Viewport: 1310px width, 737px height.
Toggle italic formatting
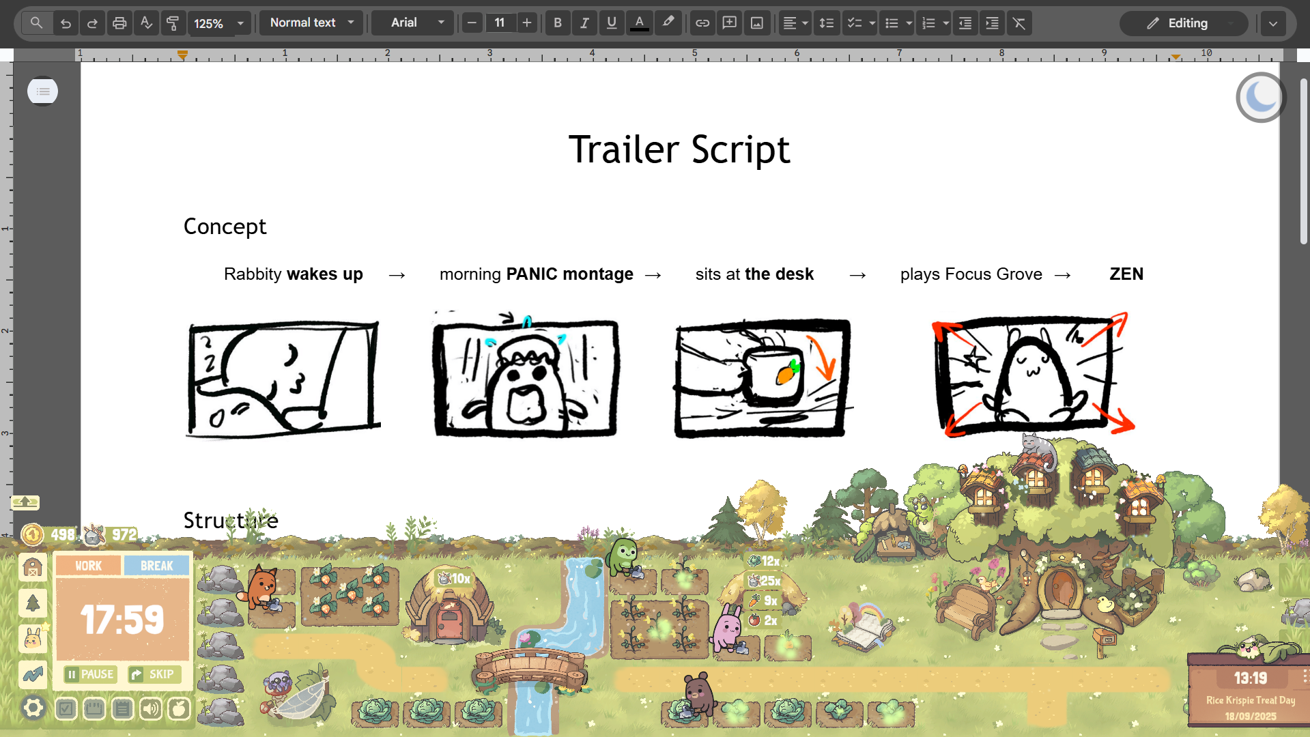click(x=584, y=23)
